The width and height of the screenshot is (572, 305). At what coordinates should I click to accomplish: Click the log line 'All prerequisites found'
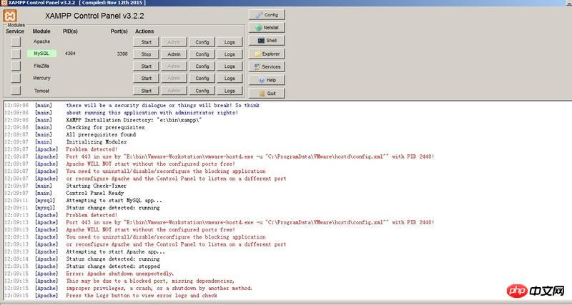[x=101, y=134]
